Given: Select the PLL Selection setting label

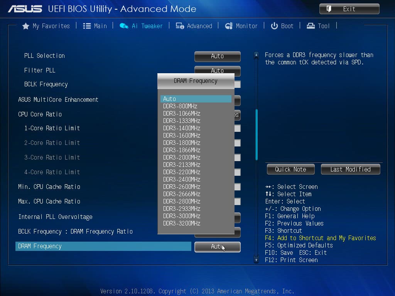Looking at the screenshot, I should (45, 55).
